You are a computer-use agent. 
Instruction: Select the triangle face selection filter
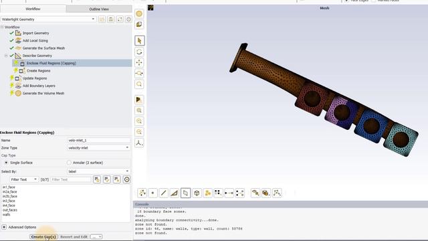[x=174, y=193]
